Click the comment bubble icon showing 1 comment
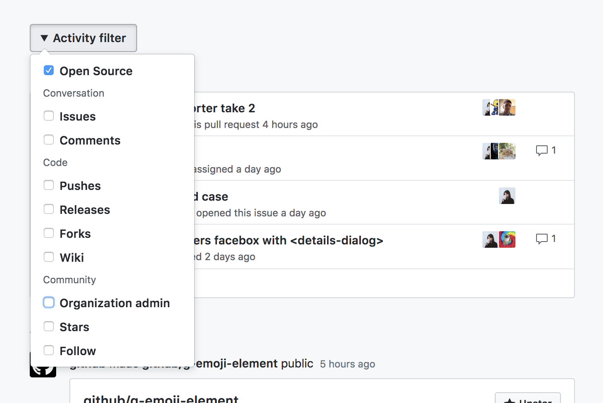 542,150
